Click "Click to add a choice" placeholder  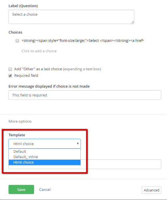tap(39, 51)
